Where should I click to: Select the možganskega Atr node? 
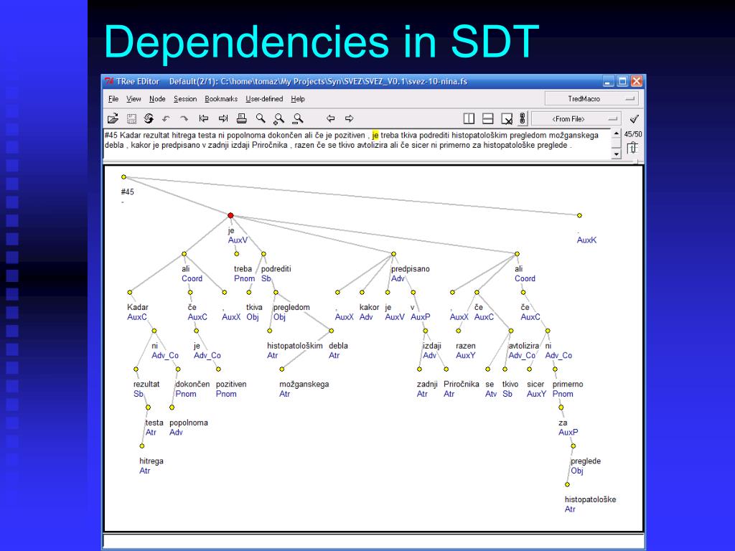click(x=281, y=369)
